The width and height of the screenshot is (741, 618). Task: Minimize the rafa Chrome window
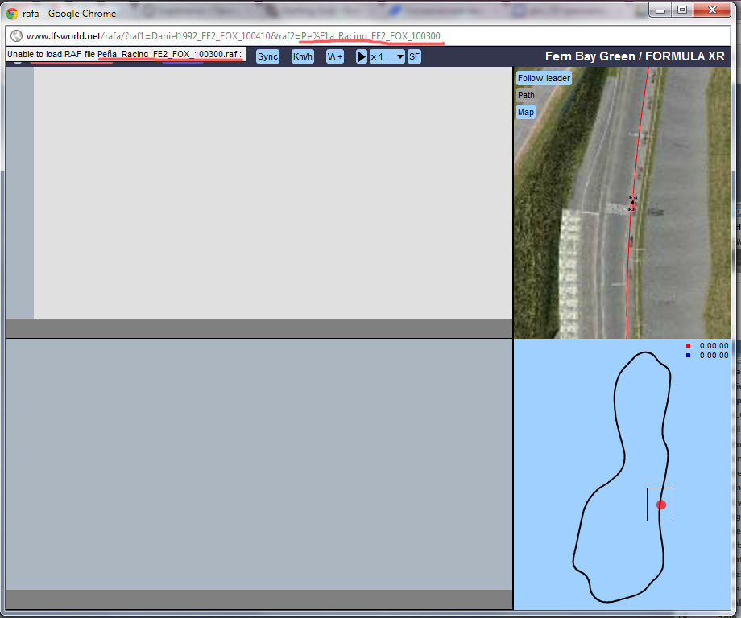660,10
